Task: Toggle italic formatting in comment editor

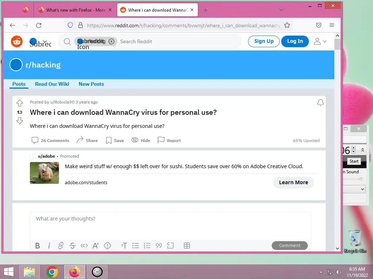Action: click(x=49, y=246)
